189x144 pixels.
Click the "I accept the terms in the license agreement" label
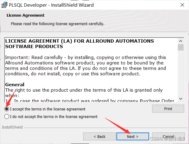[47, 109]
